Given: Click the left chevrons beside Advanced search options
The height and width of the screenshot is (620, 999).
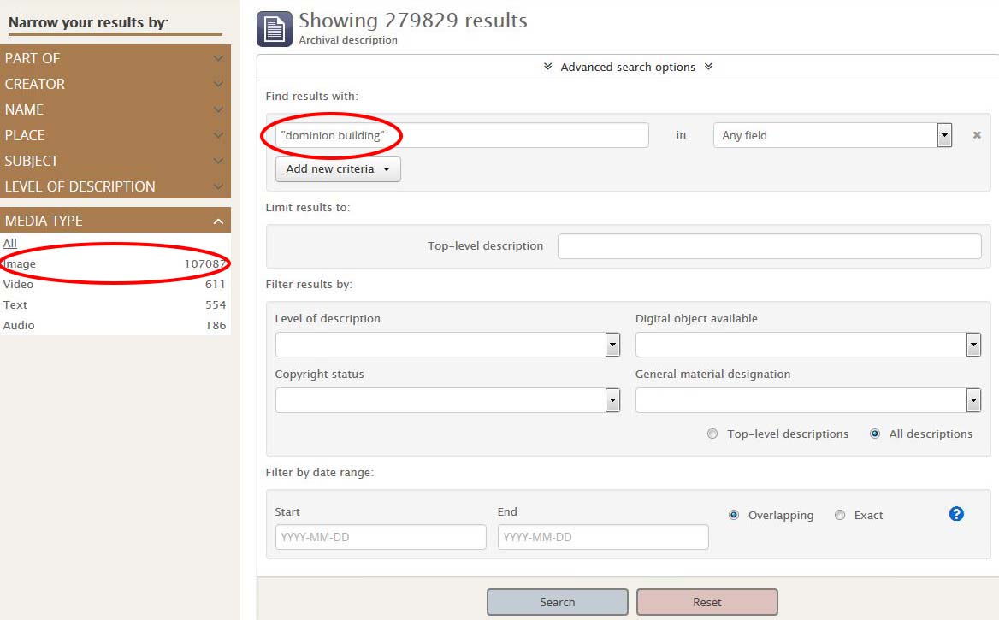Looking at the screenshot, I should click(x=547, y=67).
